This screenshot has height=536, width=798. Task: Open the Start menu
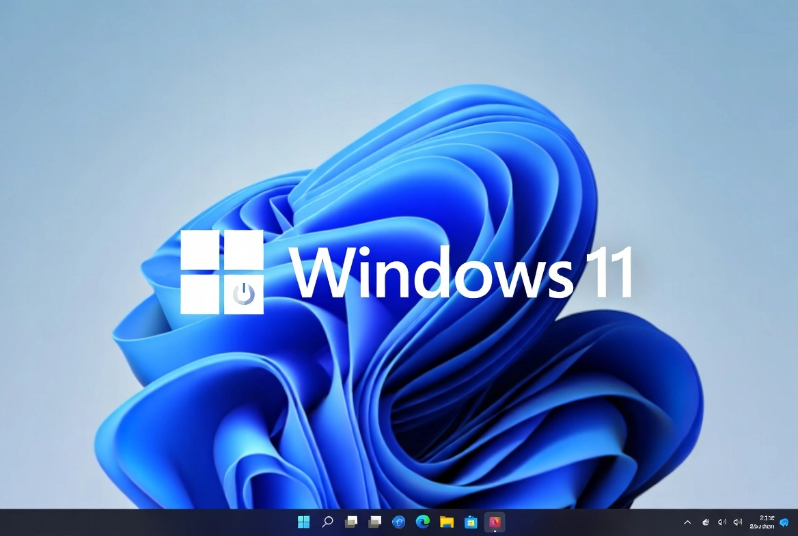(303, 522)
